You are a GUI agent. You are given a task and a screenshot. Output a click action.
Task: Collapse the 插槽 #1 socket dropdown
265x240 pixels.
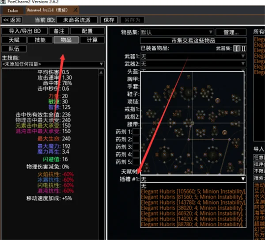point(242,179)
